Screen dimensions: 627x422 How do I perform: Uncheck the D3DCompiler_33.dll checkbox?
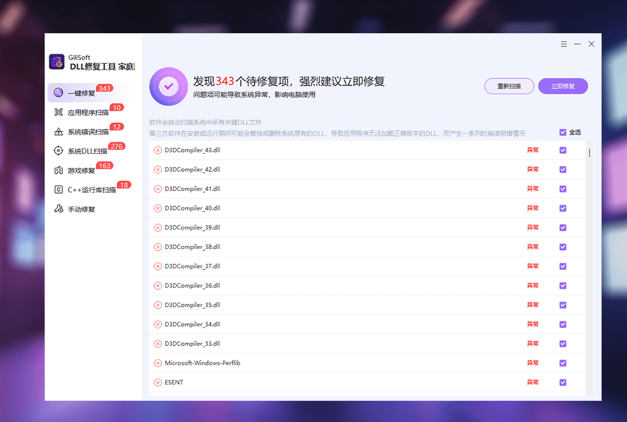click(563, 344)
